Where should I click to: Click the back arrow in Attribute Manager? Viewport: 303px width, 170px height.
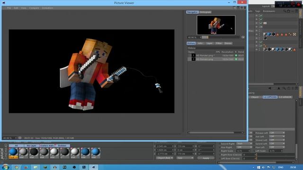[x=269, y=88]
